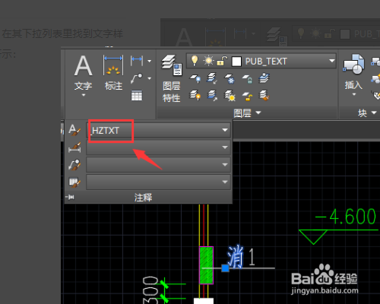Click the Unlock layer open-padlock tool icon
380x304 pixels.
[247, 96]
